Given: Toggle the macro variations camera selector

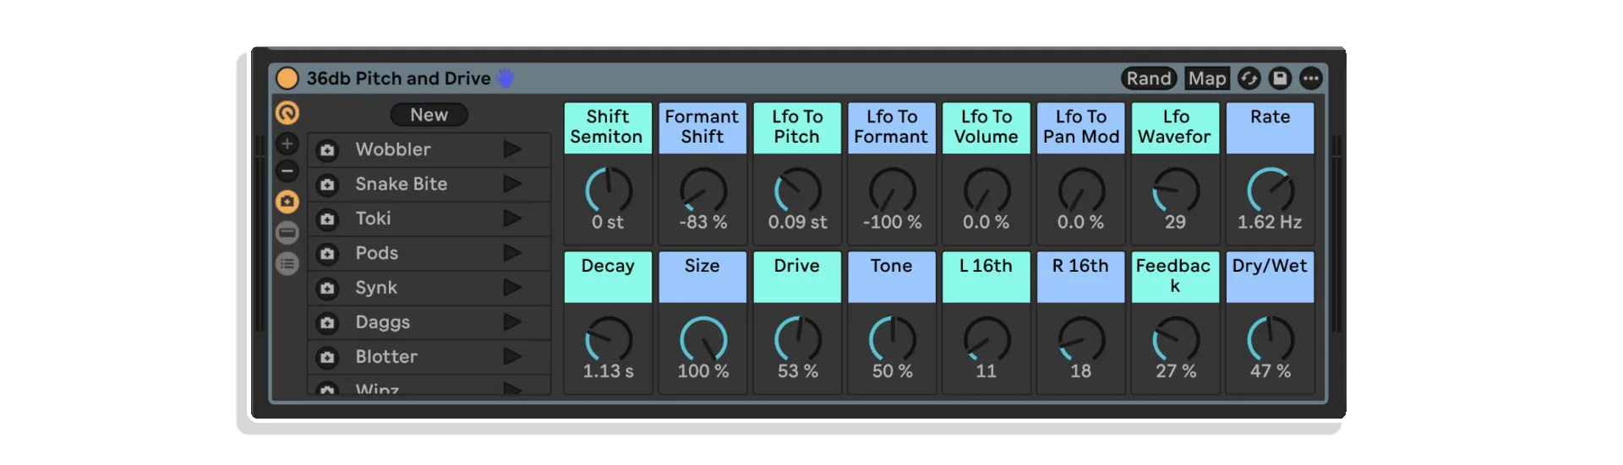Looking at the screenshot, I should pyautogui.click(x=287, y=202).
